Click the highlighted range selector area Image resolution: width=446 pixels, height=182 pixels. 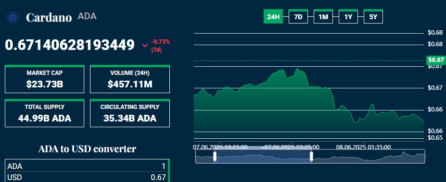[263, 156]
